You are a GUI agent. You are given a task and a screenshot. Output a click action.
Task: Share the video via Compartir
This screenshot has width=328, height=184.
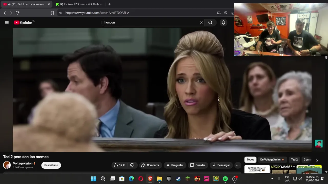pos(150,165)
